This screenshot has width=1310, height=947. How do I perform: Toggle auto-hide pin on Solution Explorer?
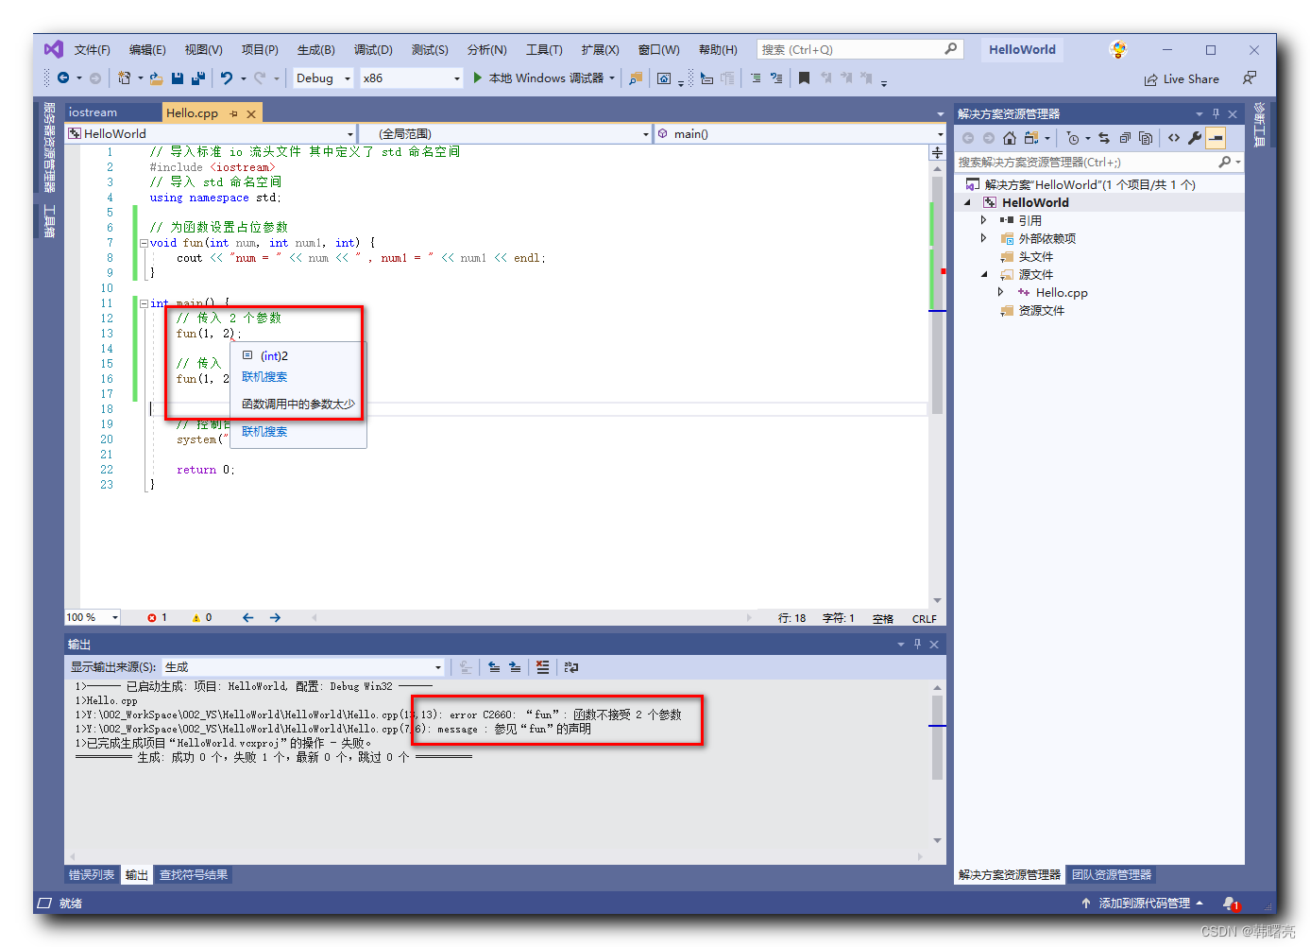tap(1216, 113)
